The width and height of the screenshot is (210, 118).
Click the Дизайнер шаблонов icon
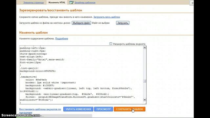click(72, 2)
